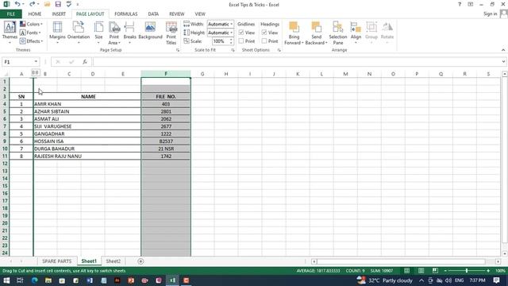Switch to the VIEW tab

point(200,14)
